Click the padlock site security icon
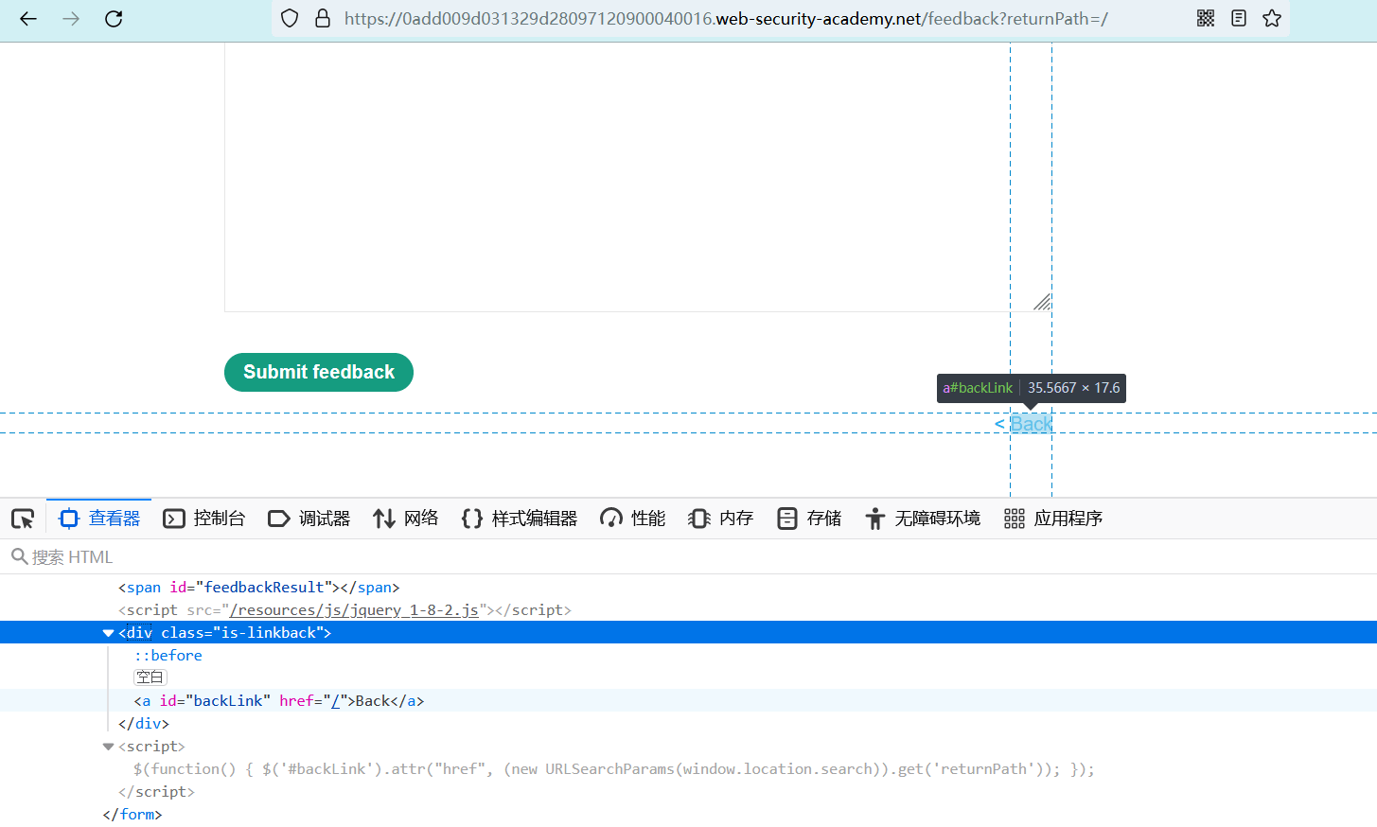This screenshot has width=1377, height=827. [323, 18]
